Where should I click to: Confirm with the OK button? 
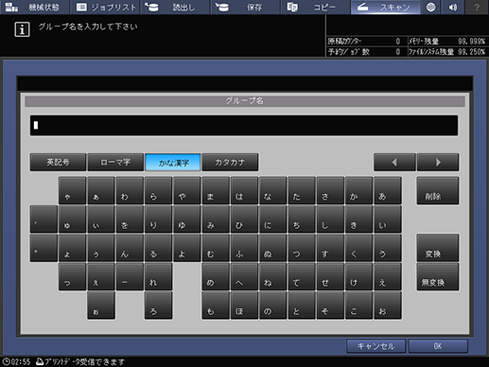click(x=438, y=346)
